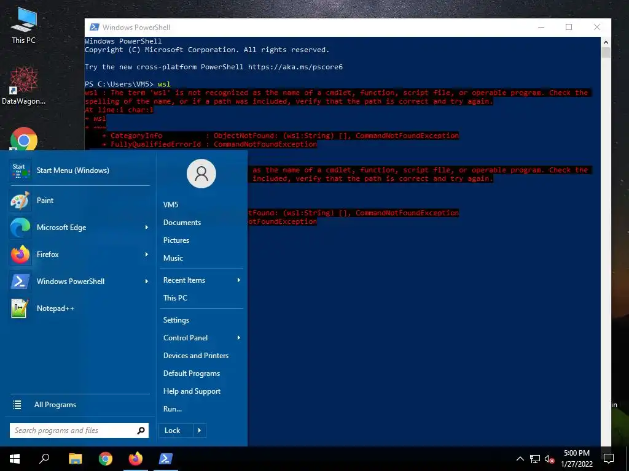Viewport: 629px width, 471px height.
Task: Expand the Recent Items submenu arrow
Action: (239, 280)
